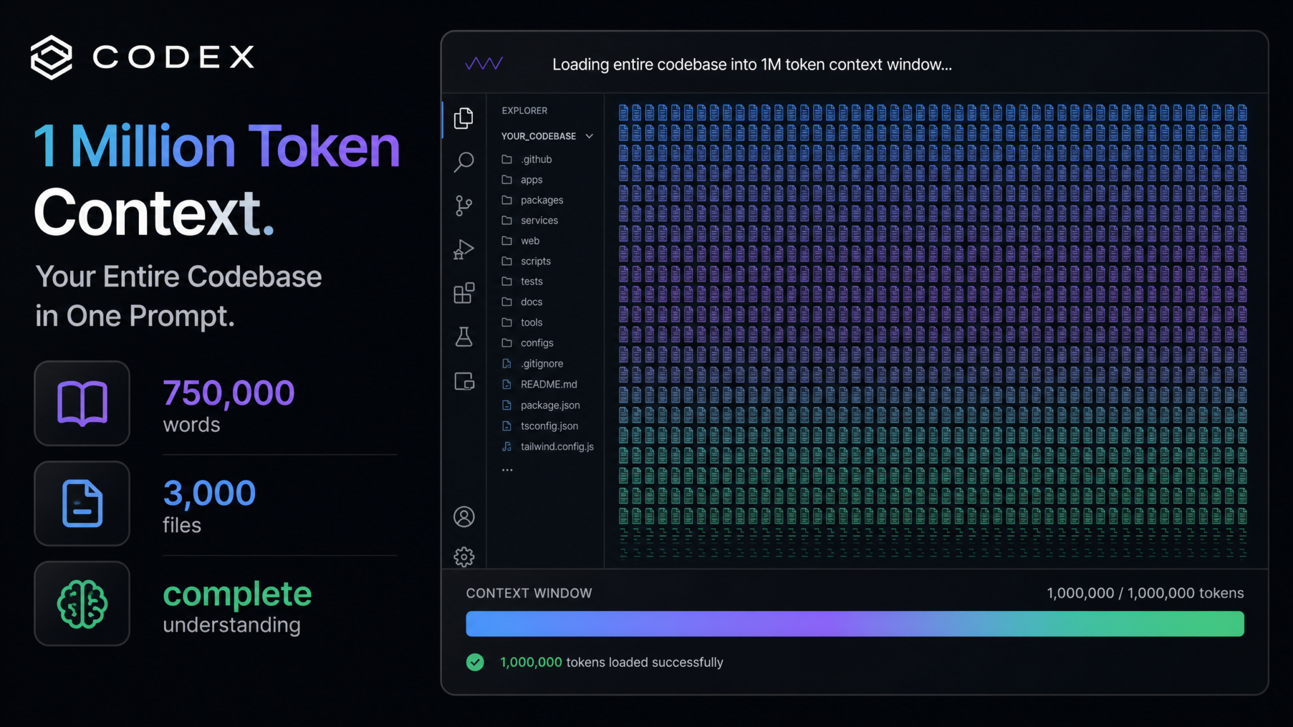The height and width of the screenshot is (727, 1293).
Task: Open Source Control branch icon
Action: [x=463, y=206]
